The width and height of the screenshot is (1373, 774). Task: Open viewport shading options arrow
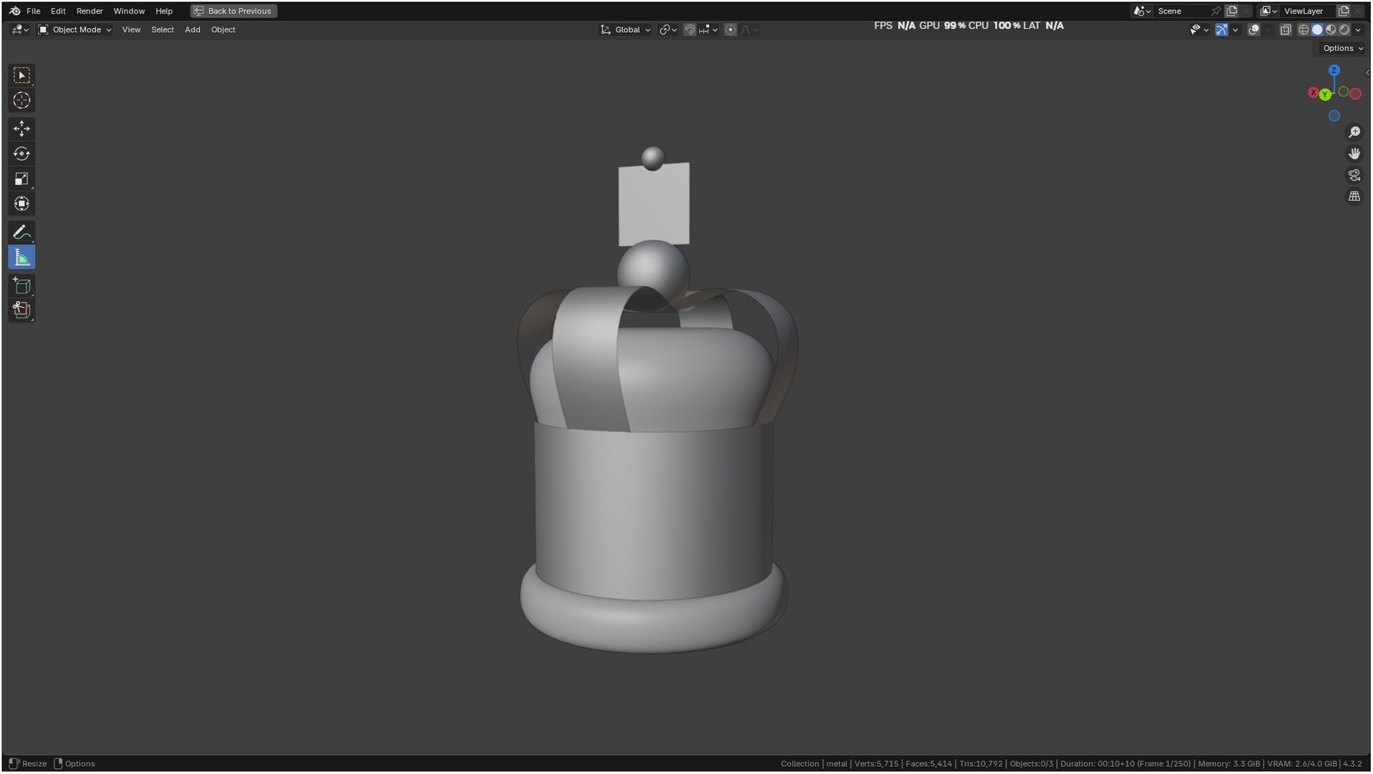(x=1358, y=29)
